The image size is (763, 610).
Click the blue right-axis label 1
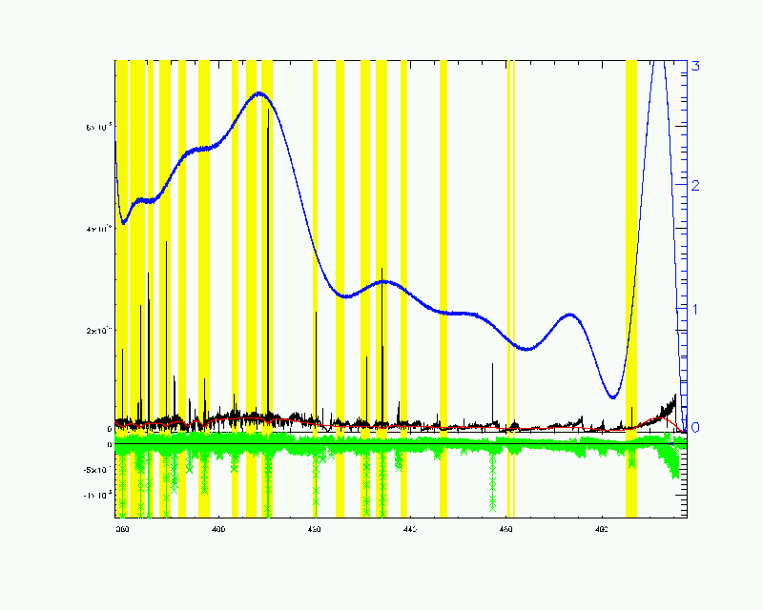(x=695, y=310)
